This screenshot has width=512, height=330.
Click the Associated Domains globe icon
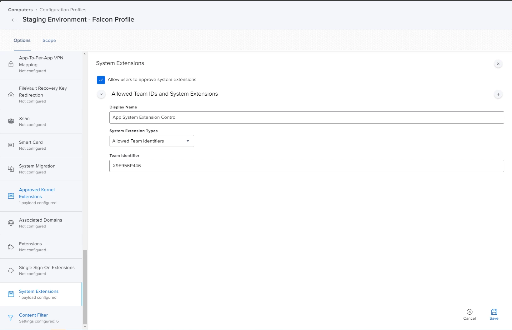point(11,223)
